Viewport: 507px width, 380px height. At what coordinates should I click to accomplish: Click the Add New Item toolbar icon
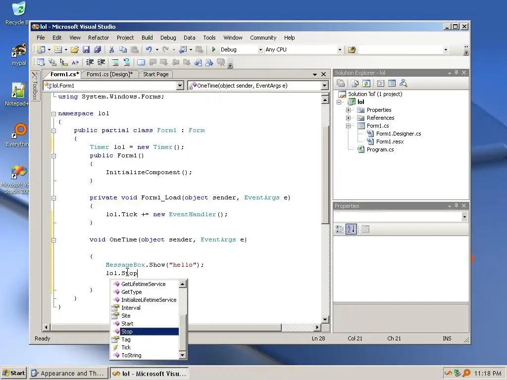tap(58, 49)
